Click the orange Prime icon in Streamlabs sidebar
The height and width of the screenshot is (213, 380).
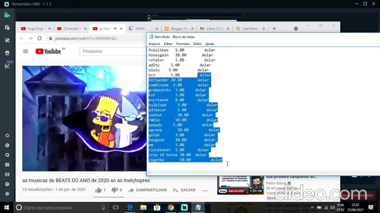pyautogui.click(x=7, y=136)
